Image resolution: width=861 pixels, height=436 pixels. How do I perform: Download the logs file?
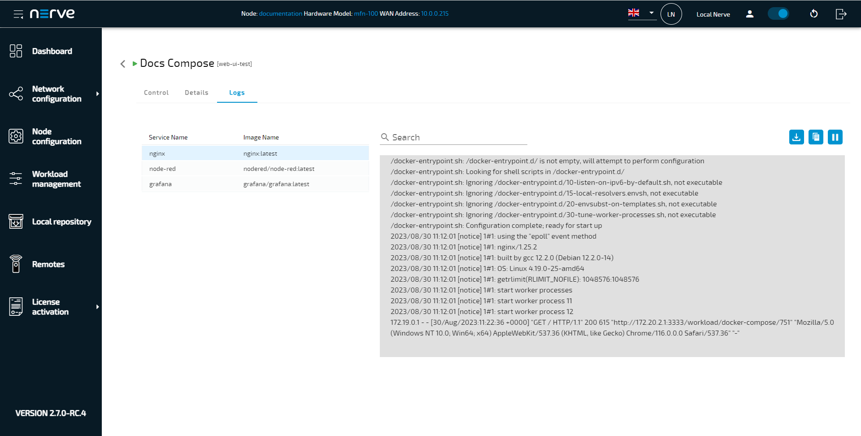[x=796, y=137]
